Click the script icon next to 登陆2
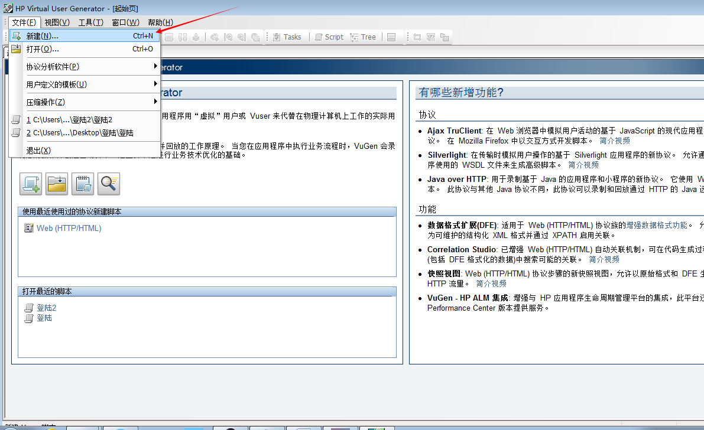Viewport: 704px width, 430px height. tap(29, 308)
